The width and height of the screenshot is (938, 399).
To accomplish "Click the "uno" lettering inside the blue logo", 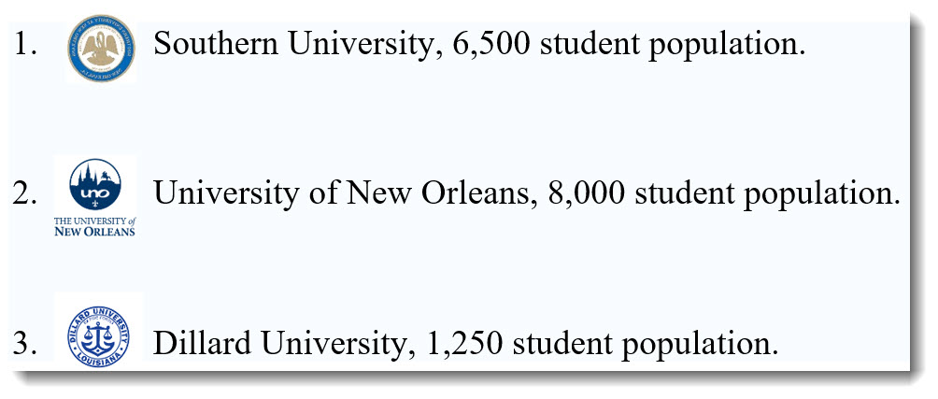I will [93, 193].
